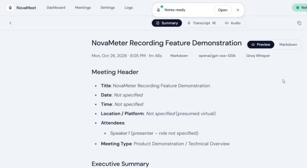307x168 pixels.
Task: Click the NovaMeter Recording Feature Demonstration heading
Action: (166, 43)
